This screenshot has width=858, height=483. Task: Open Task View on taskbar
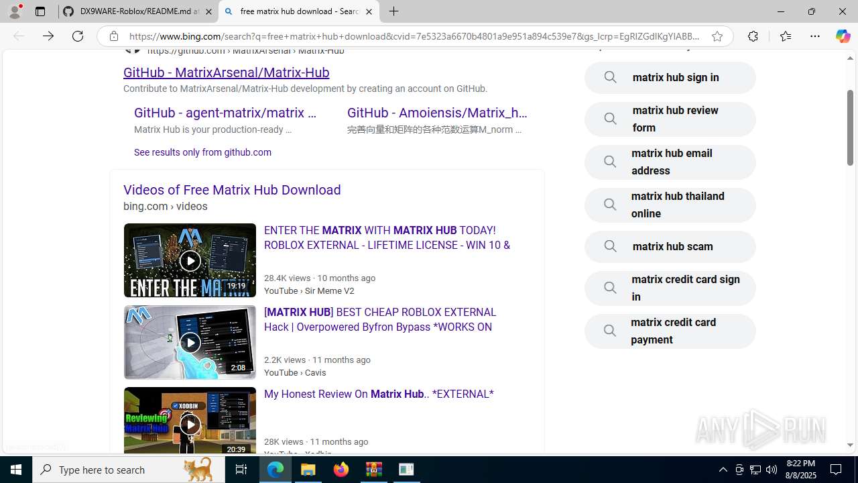point(241,470)
